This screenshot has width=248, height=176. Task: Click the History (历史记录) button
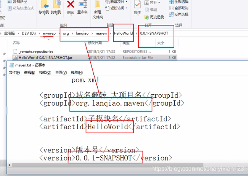154,17
